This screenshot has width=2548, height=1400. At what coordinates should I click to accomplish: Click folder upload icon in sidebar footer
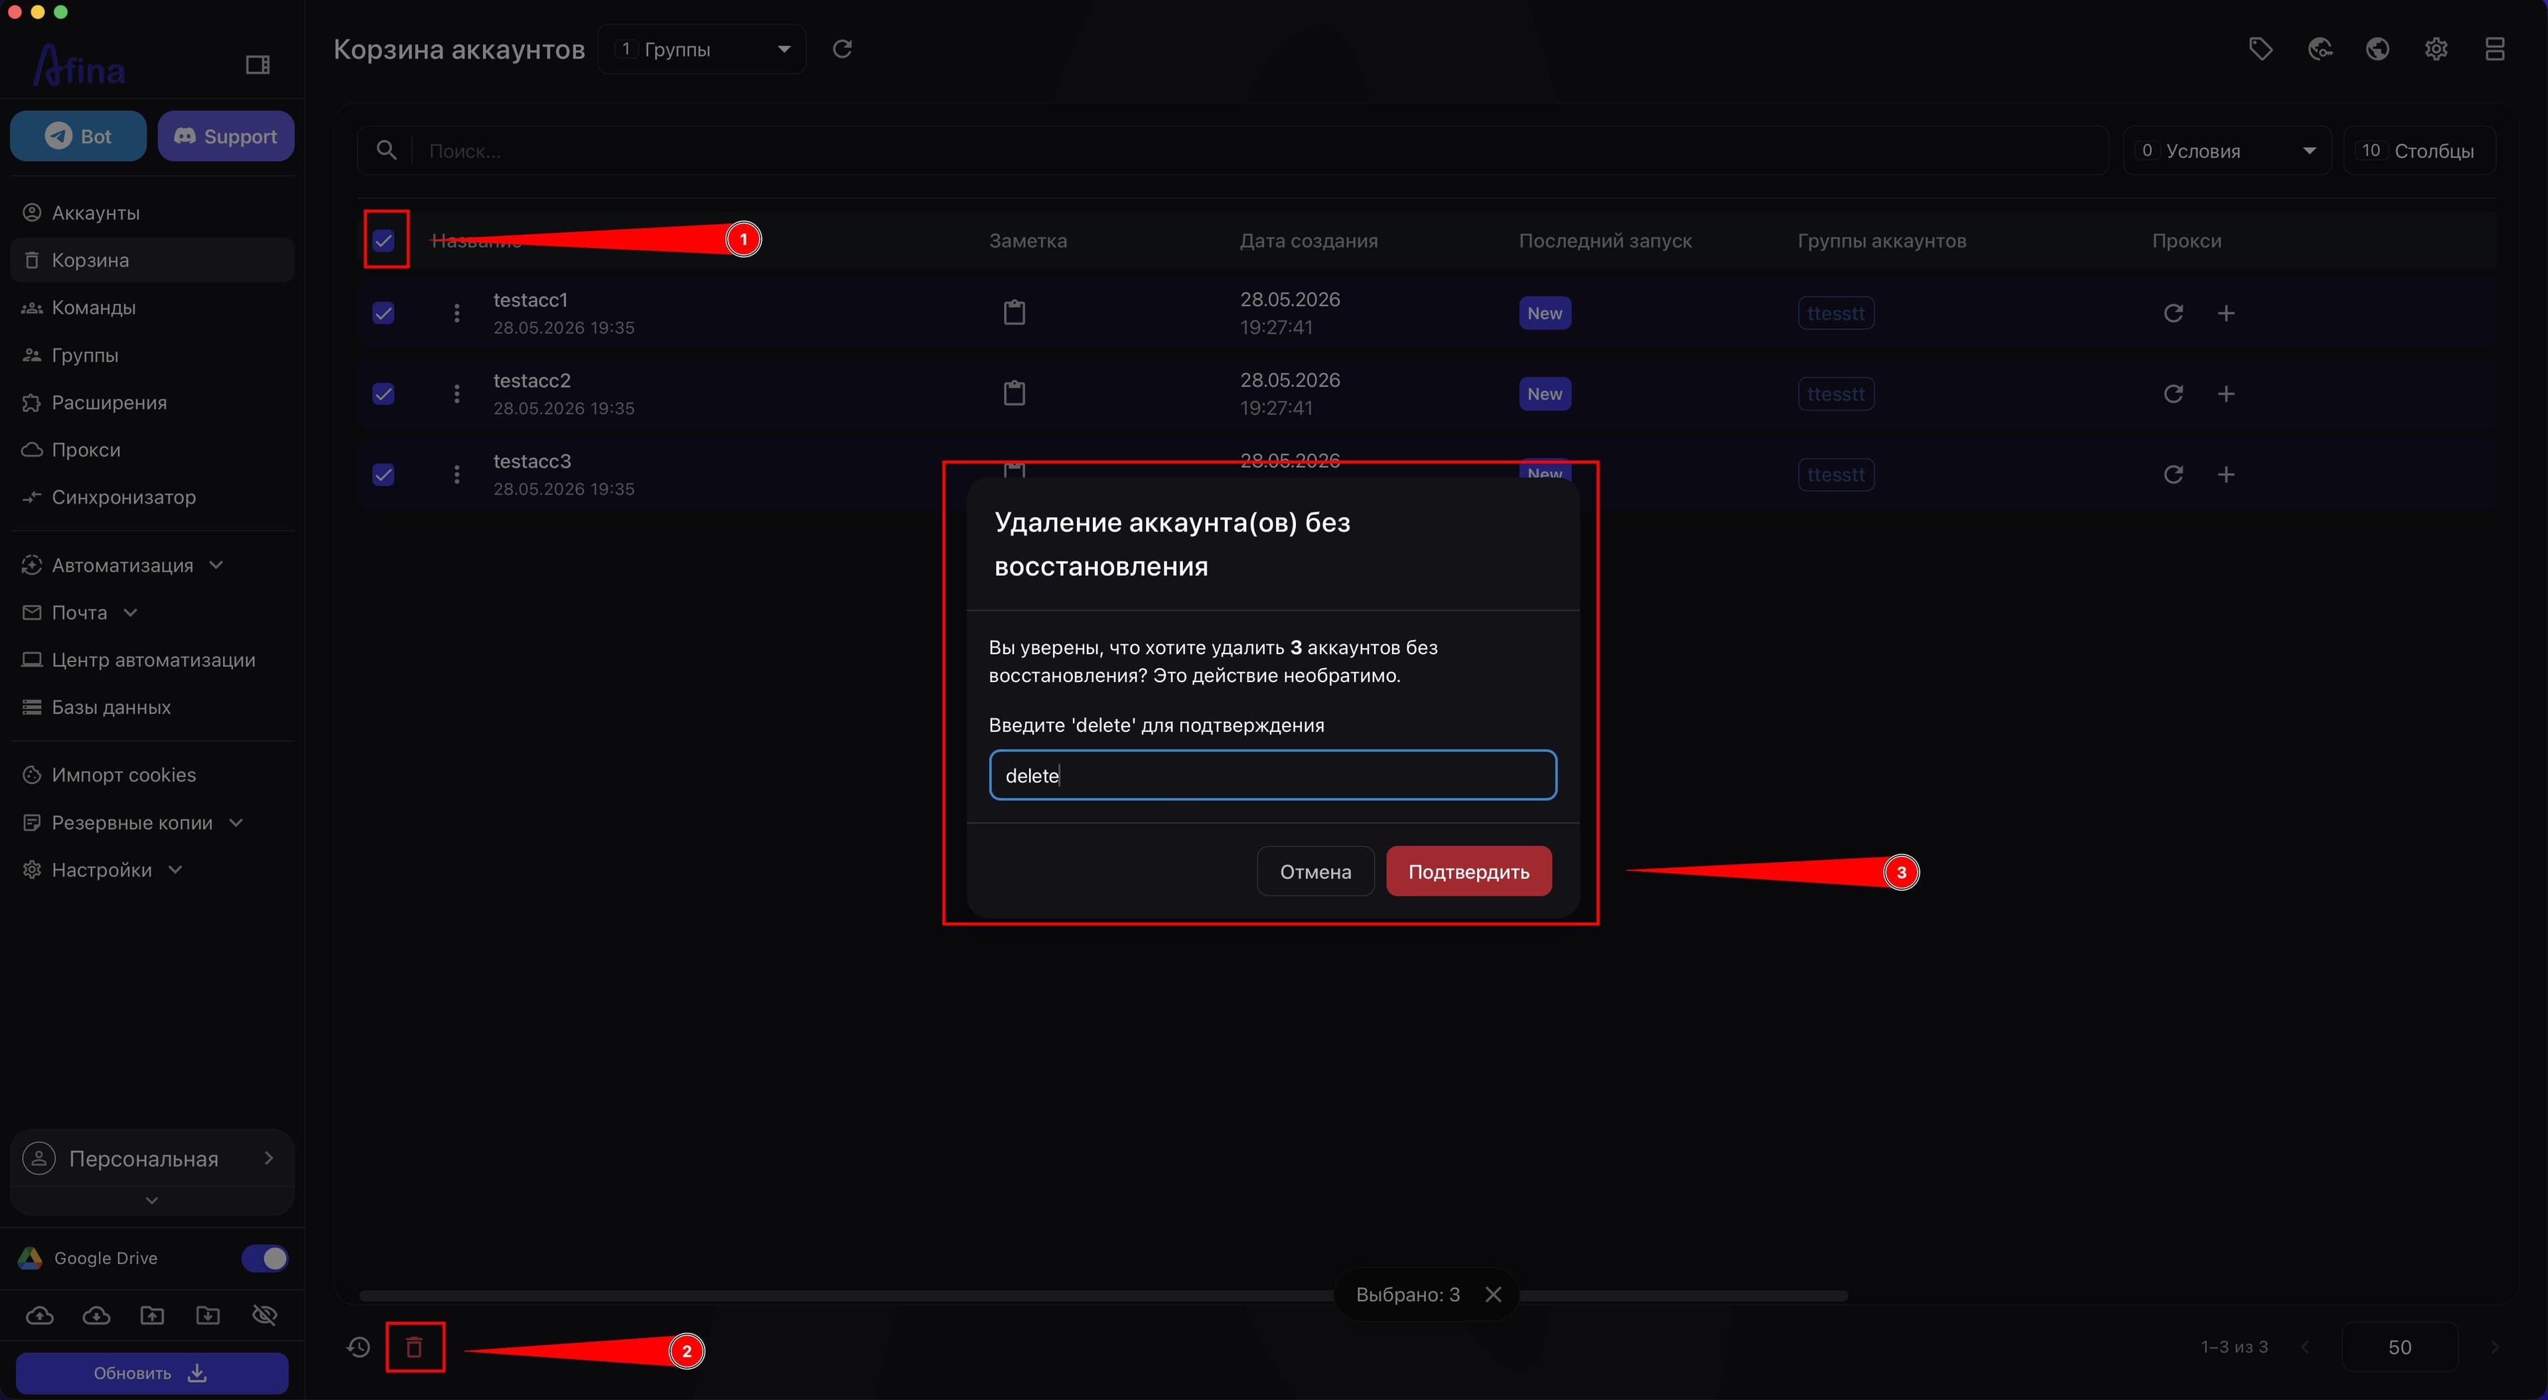(x=153, y=1315)
